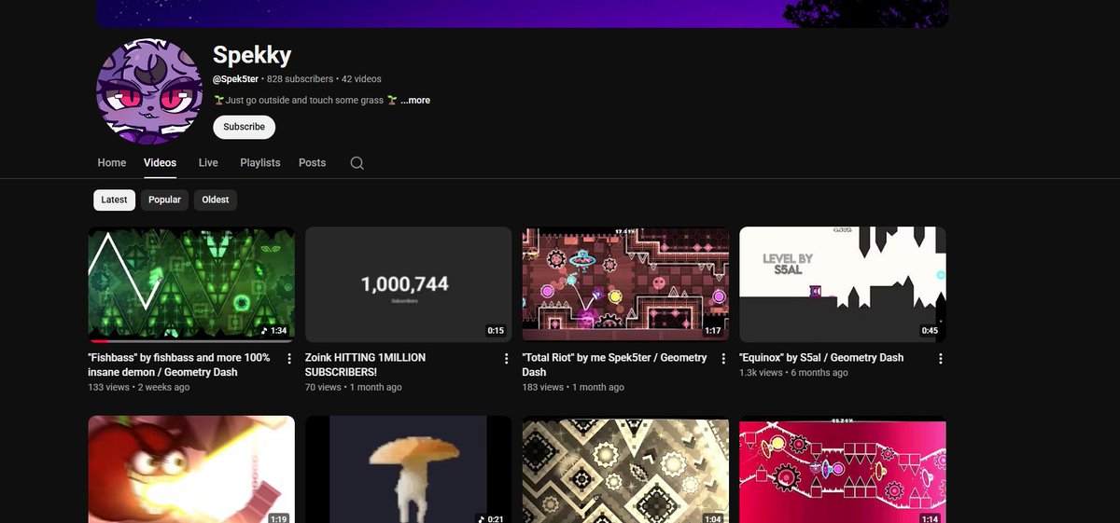The image size is (1120, 523).
Task: Click "183 views • 1 month ago" text
Action: tap(571, 387)
